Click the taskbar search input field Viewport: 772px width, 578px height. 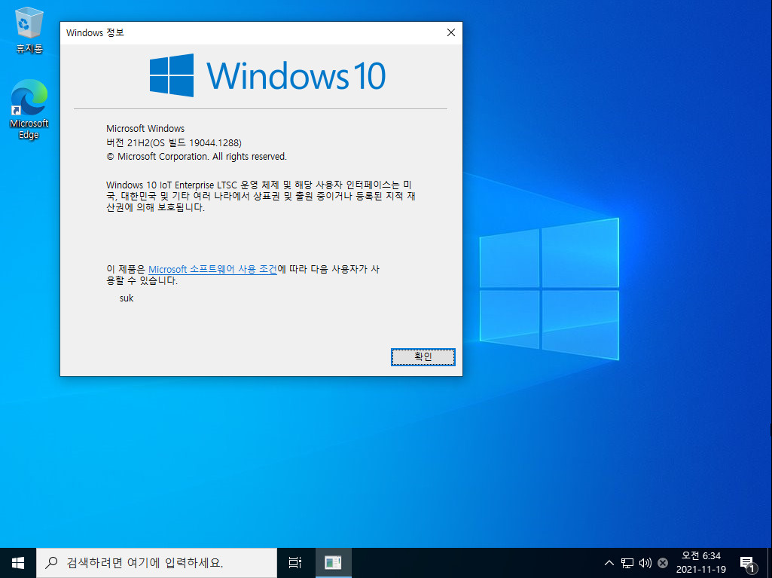click(166, 562)
